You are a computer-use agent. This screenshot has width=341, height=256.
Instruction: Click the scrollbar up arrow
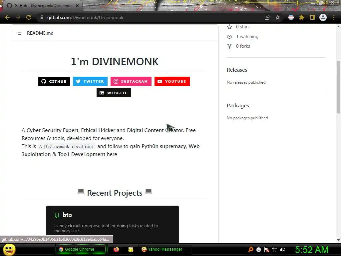338,26
